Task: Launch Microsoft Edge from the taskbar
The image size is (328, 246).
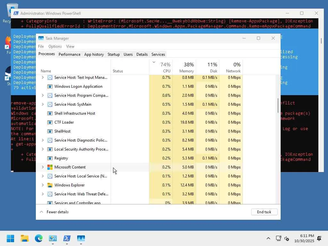Action: (39, 238)
